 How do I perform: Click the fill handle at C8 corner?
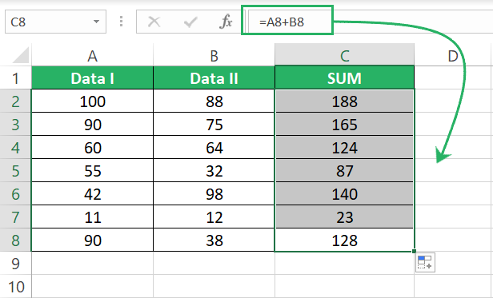pos(414,251)
